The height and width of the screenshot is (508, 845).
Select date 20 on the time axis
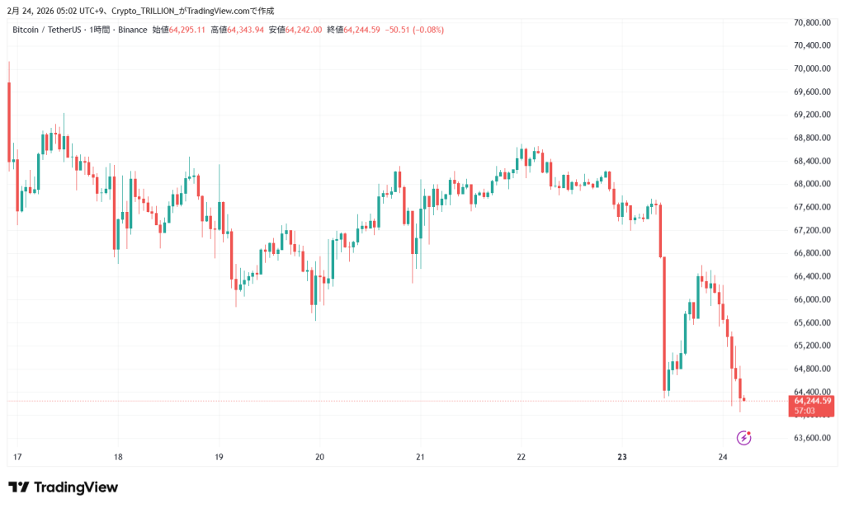point(319,457)
